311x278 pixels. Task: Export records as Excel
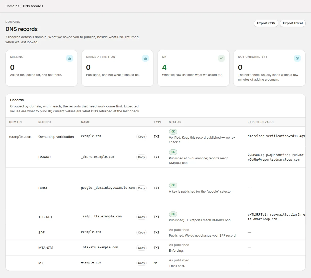coord(293,23)
